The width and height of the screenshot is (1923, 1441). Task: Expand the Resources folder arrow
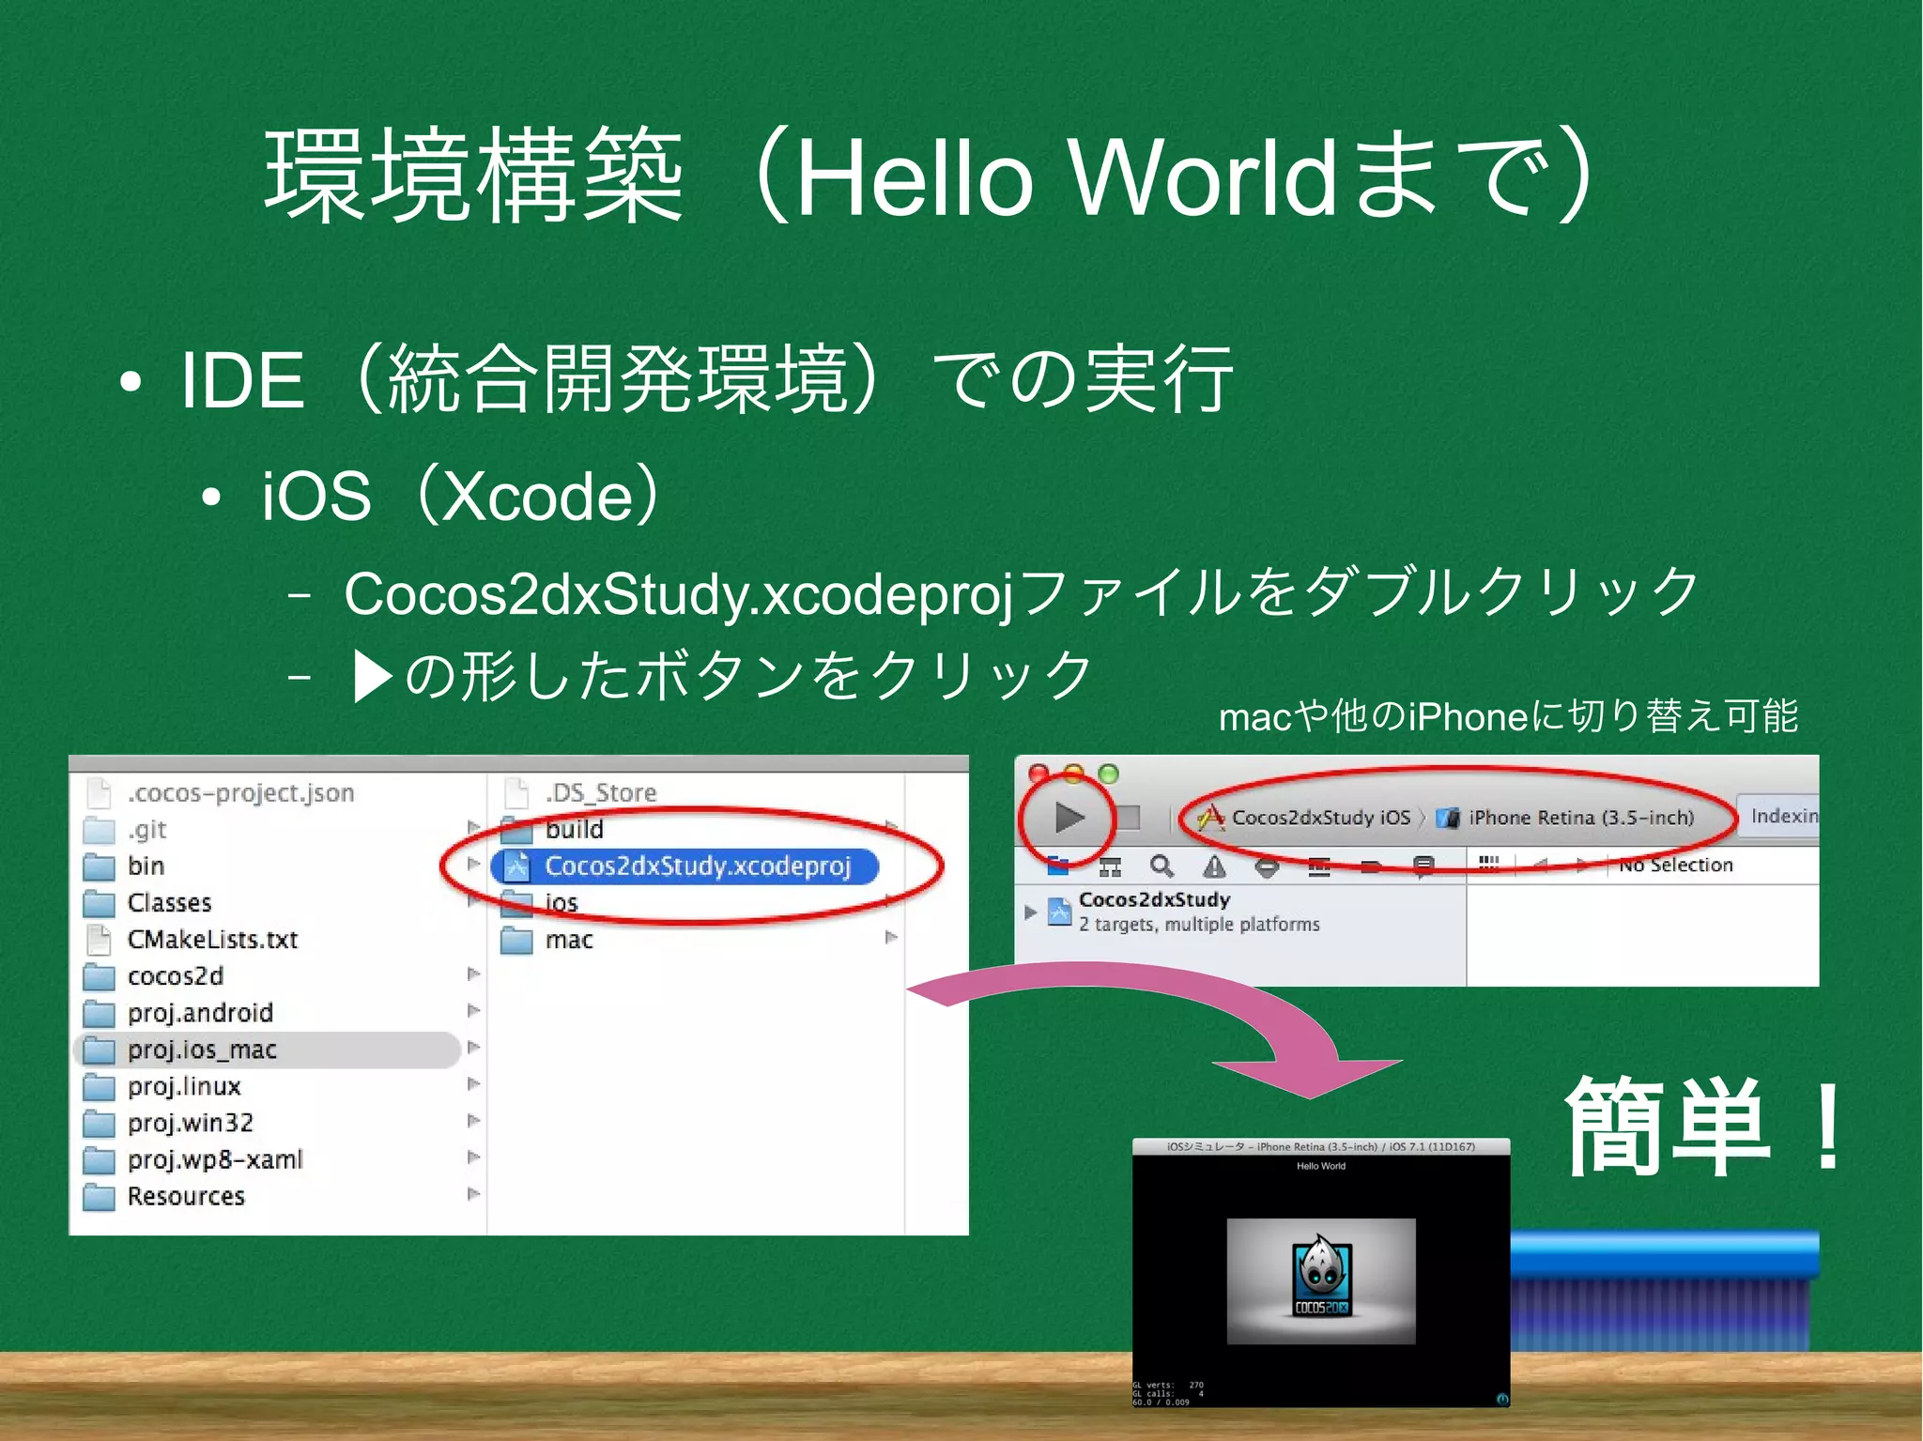pos(474,1194)
